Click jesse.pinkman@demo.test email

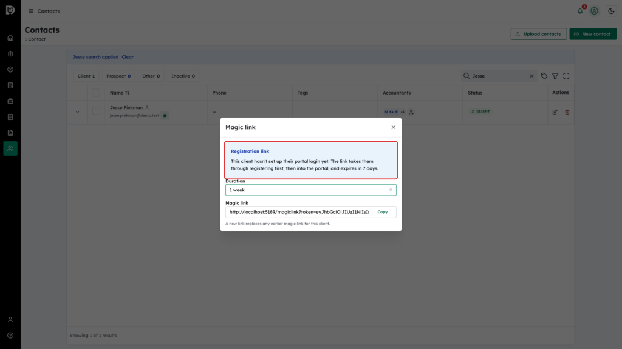(x=134, y=116)
